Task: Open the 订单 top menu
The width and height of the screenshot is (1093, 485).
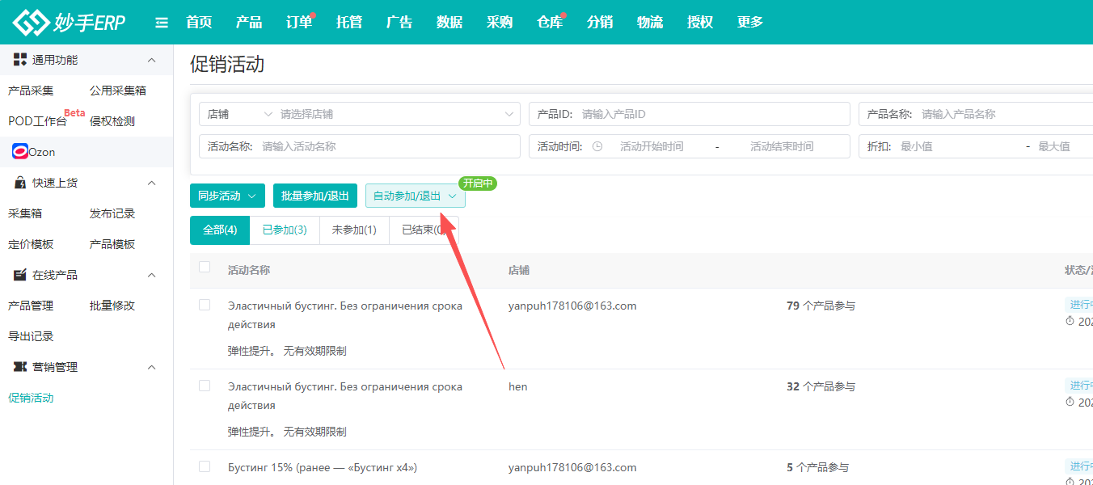Action: pyautogui.click(x=299, y=23)
